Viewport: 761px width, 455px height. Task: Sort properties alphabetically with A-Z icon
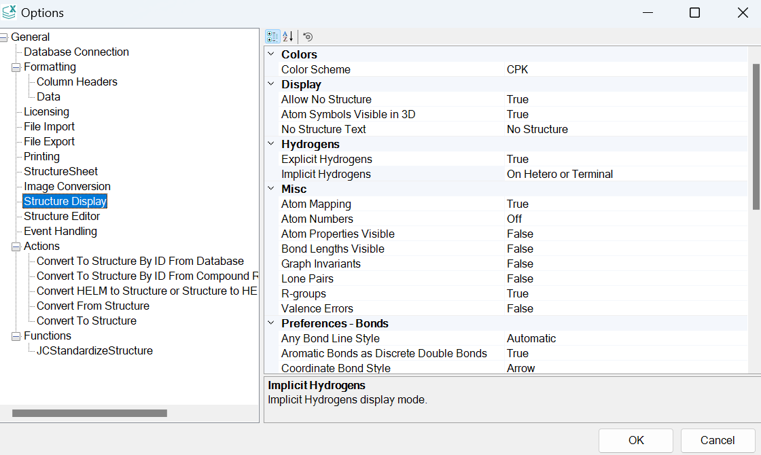tap(287, 37)
